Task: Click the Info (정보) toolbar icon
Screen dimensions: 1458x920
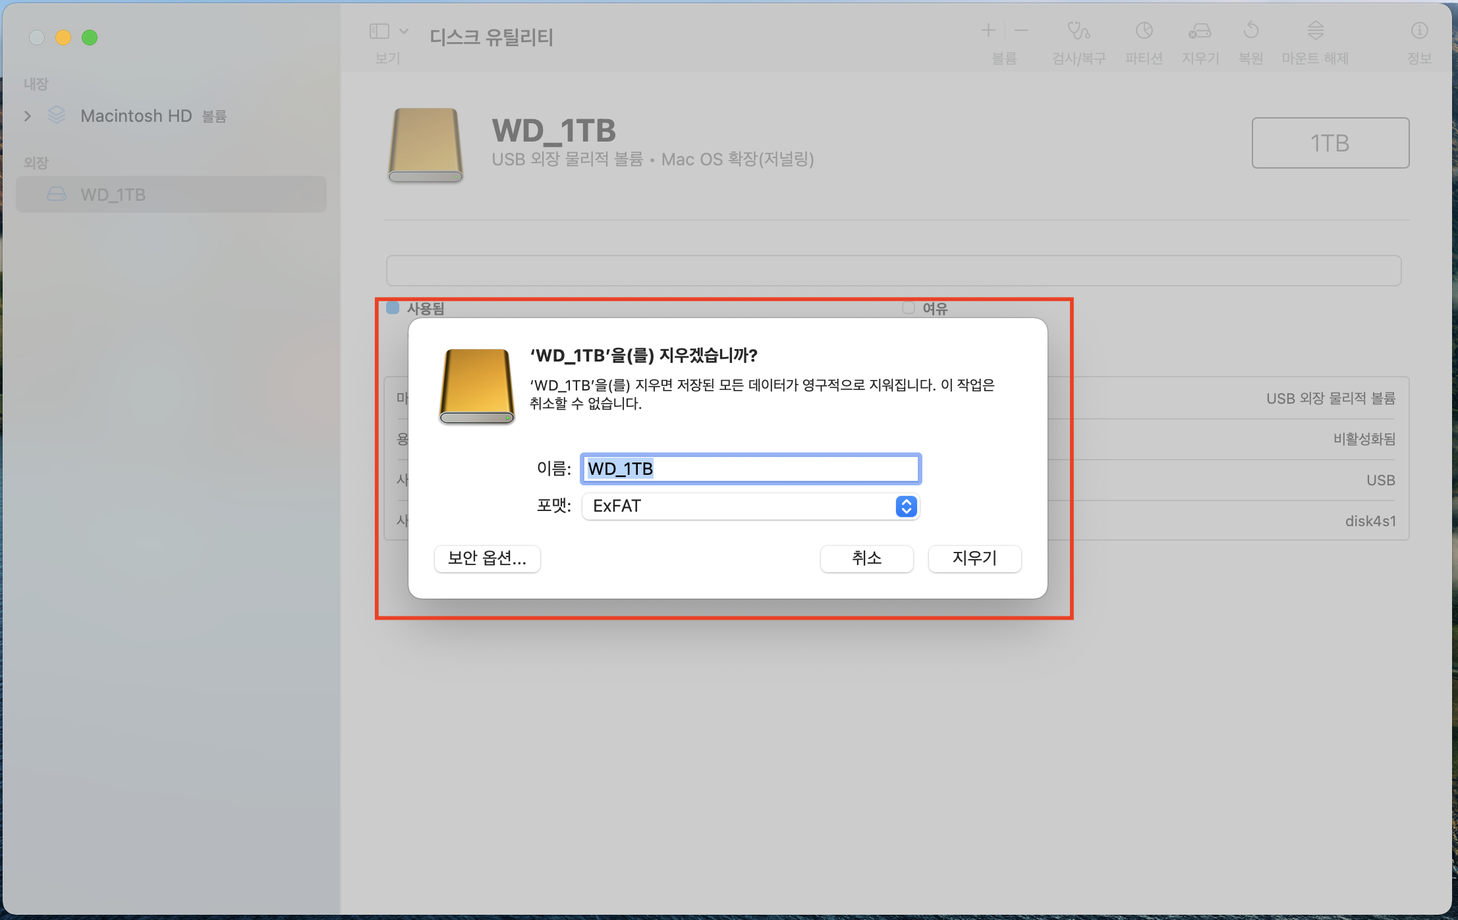Action: [x=1419, y=31]
